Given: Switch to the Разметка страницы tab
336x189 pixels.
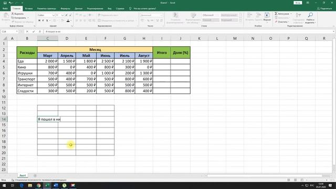Looking at the screenshot, I should 47,8.
